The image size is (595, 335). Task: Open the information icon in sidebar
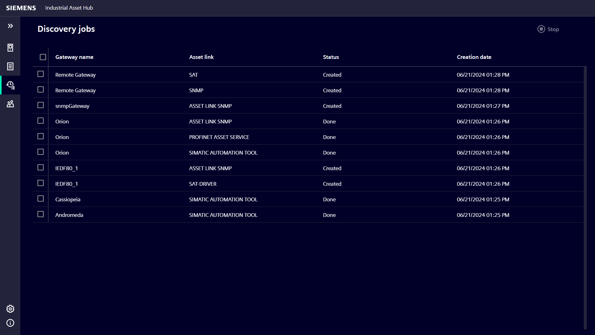coord(10,323)
